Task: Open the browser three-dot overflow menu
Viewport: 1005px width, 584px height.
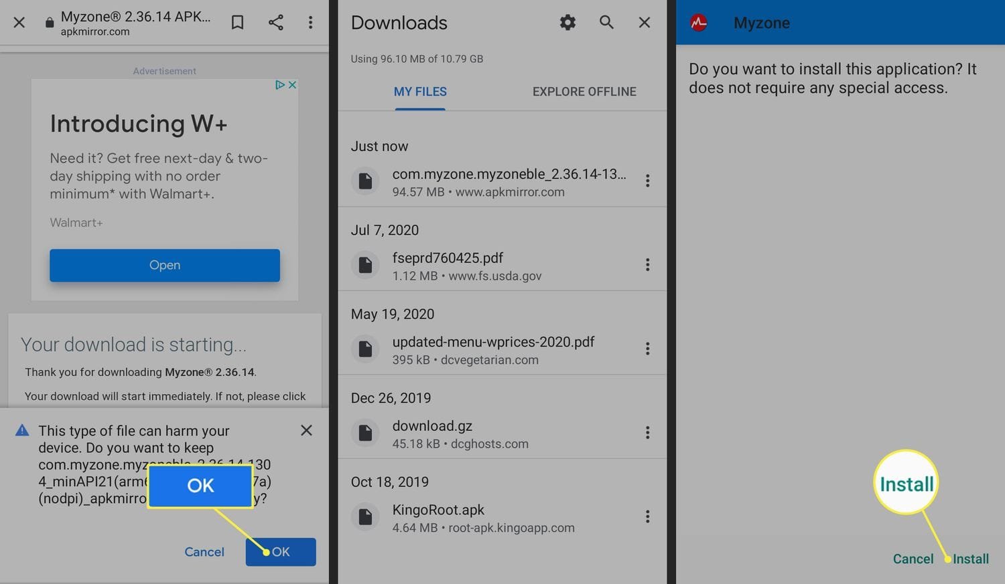Action: (310, 23)
